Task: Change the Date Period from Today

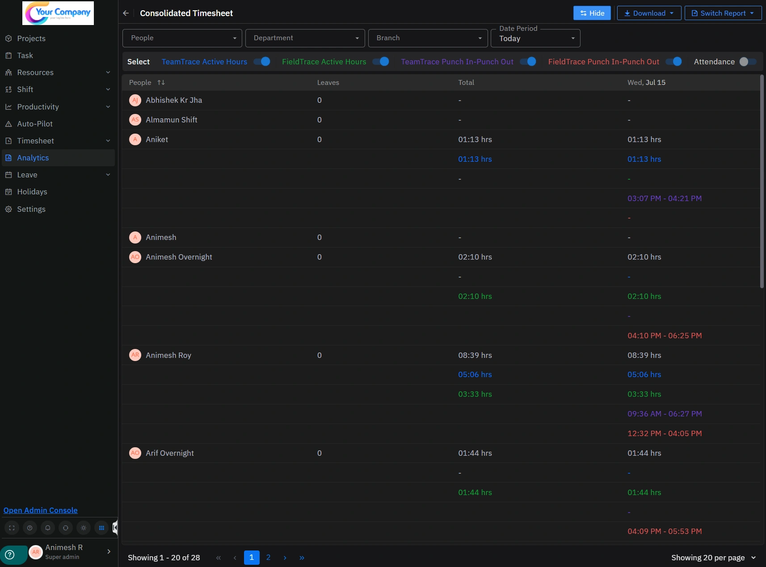Action: click(x=535, y=38)
